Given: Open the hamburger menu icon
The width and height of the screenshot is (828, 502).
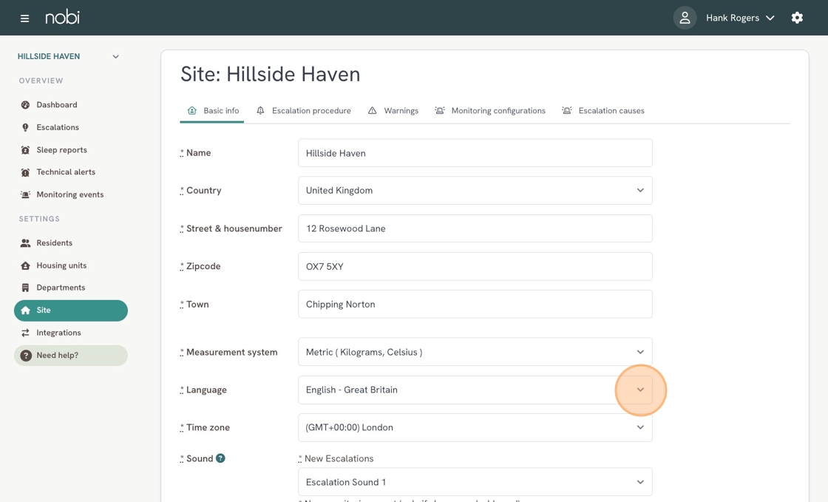Looking at the screenshot, I should 24,18.
